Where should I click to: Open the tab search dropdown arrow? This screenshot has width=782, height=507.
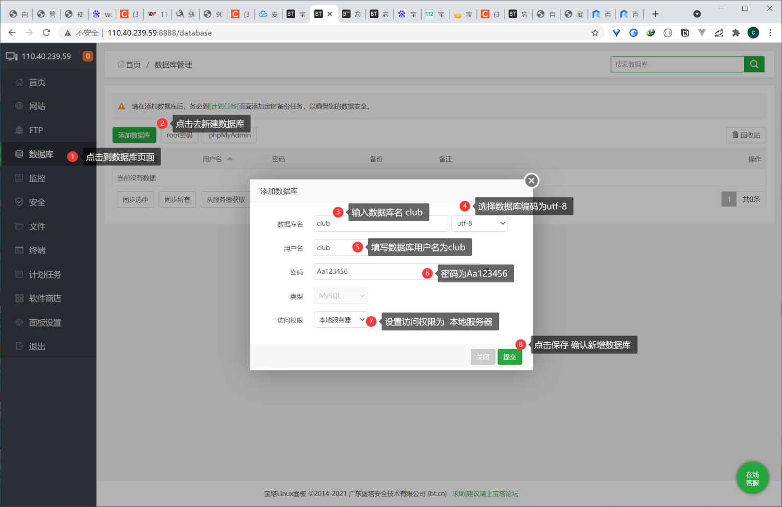pos(697,14)
